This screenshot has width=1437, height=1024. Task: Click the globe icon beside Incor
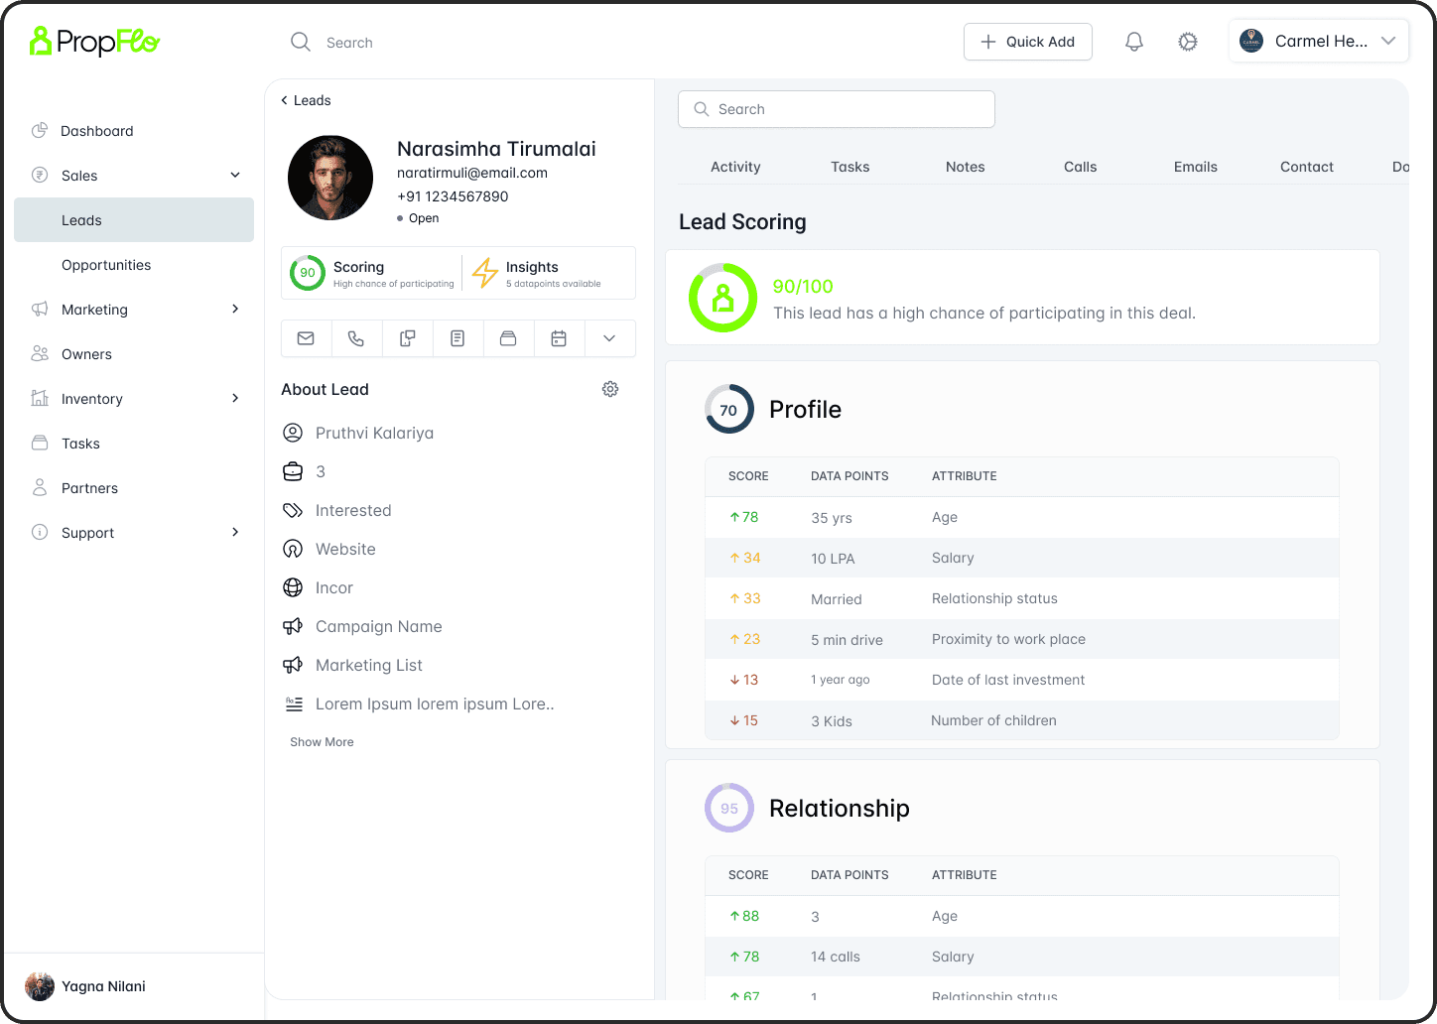coord(293,587)
